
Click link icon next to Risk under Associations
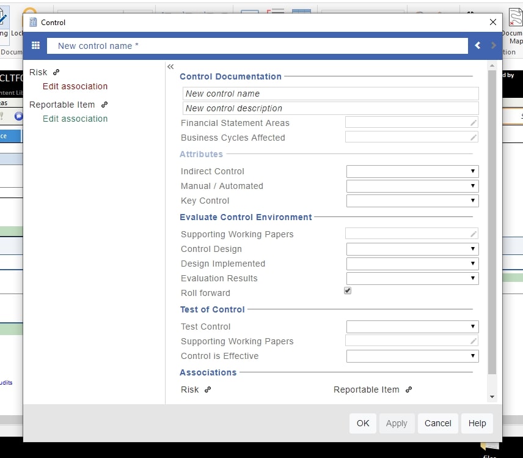coord(208,390)
